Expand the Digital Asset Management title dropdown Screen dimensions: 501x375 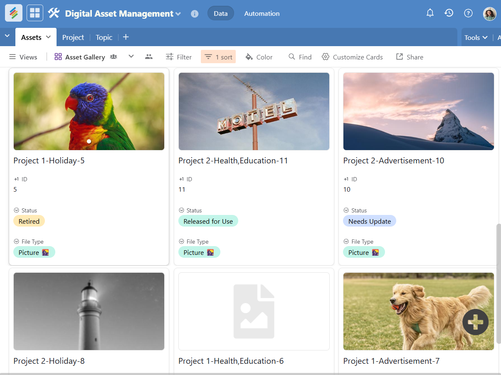point(178,14)
